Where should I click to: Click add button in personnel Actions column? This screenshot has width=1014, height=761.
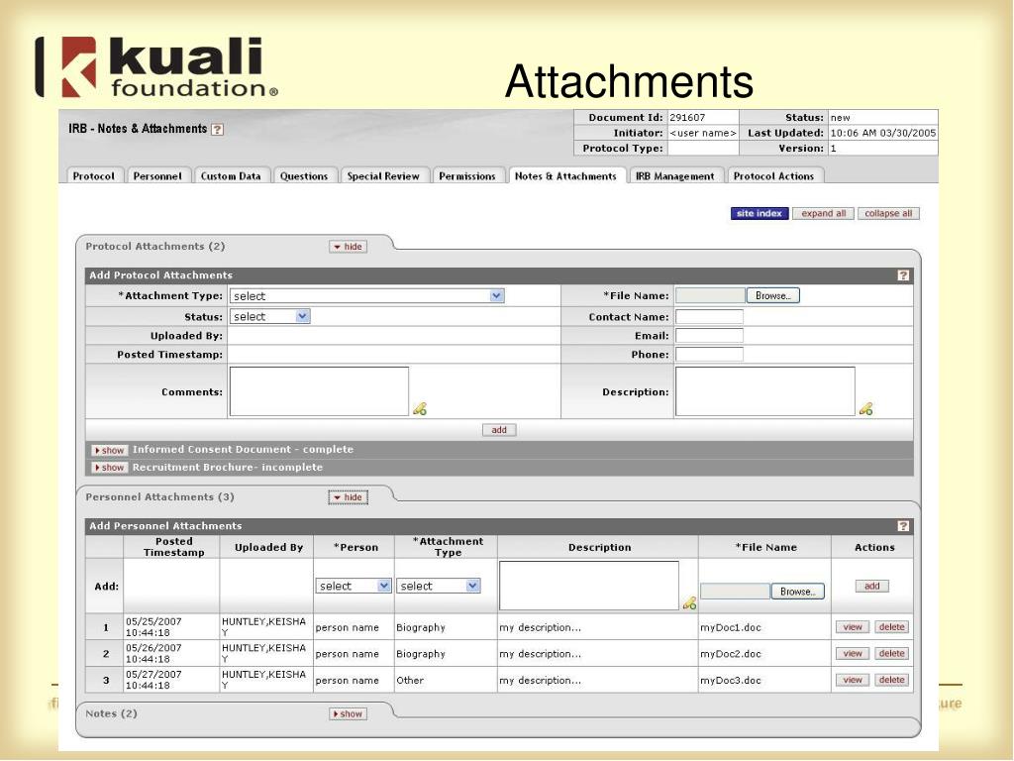[x=871, y=587]
